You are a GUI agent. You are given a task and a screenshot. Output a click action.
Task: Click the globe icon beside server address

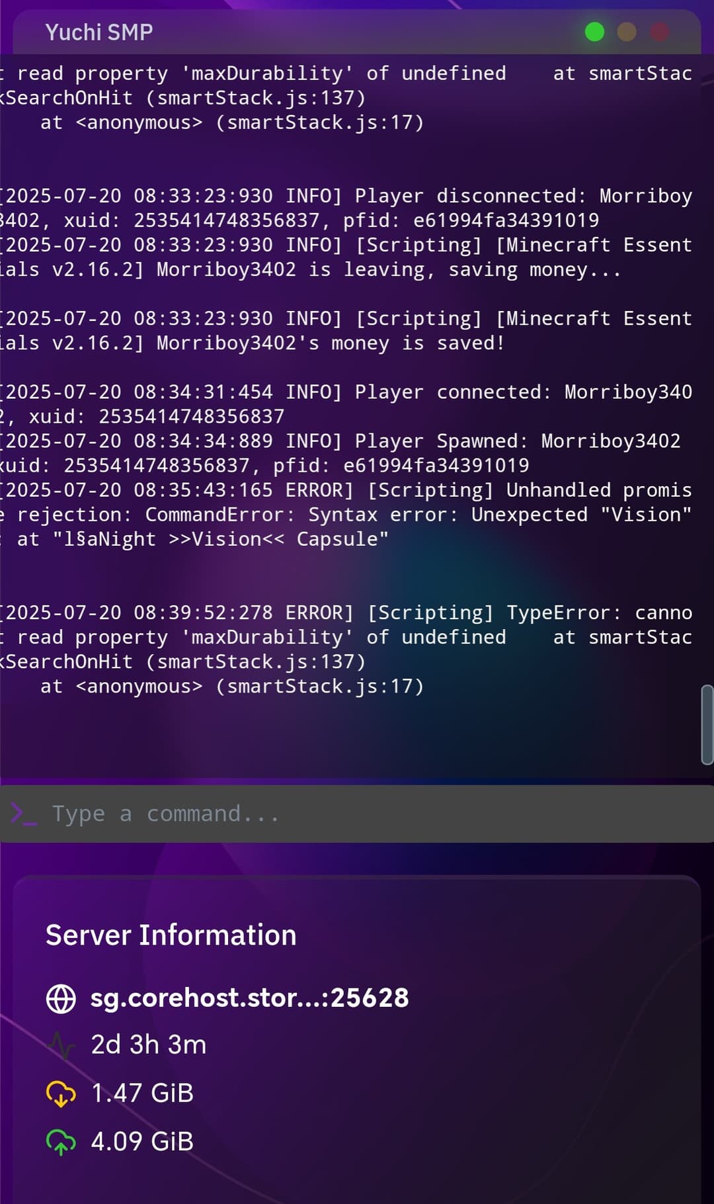(61, 998)
